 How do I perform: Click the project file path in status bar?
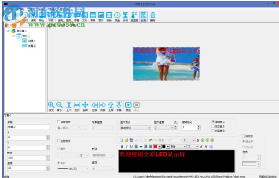point(189,177)
